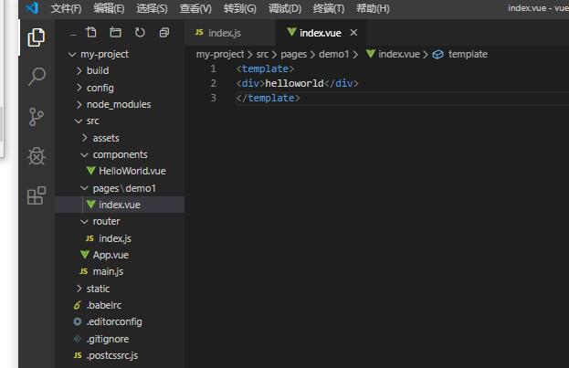Collapse the pages\demo1 folder
Viewport: 569px width, 368px height.
(x=84, y=188)
